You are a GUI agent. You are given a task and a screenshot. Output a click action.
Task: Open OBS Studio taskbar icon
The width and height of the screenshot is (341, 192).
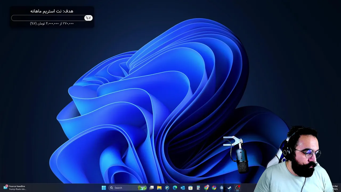237,188
